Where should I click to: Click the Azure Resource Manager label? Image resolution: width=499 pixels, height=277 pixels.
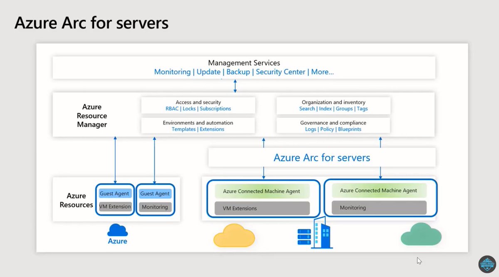tap(92, 116)
